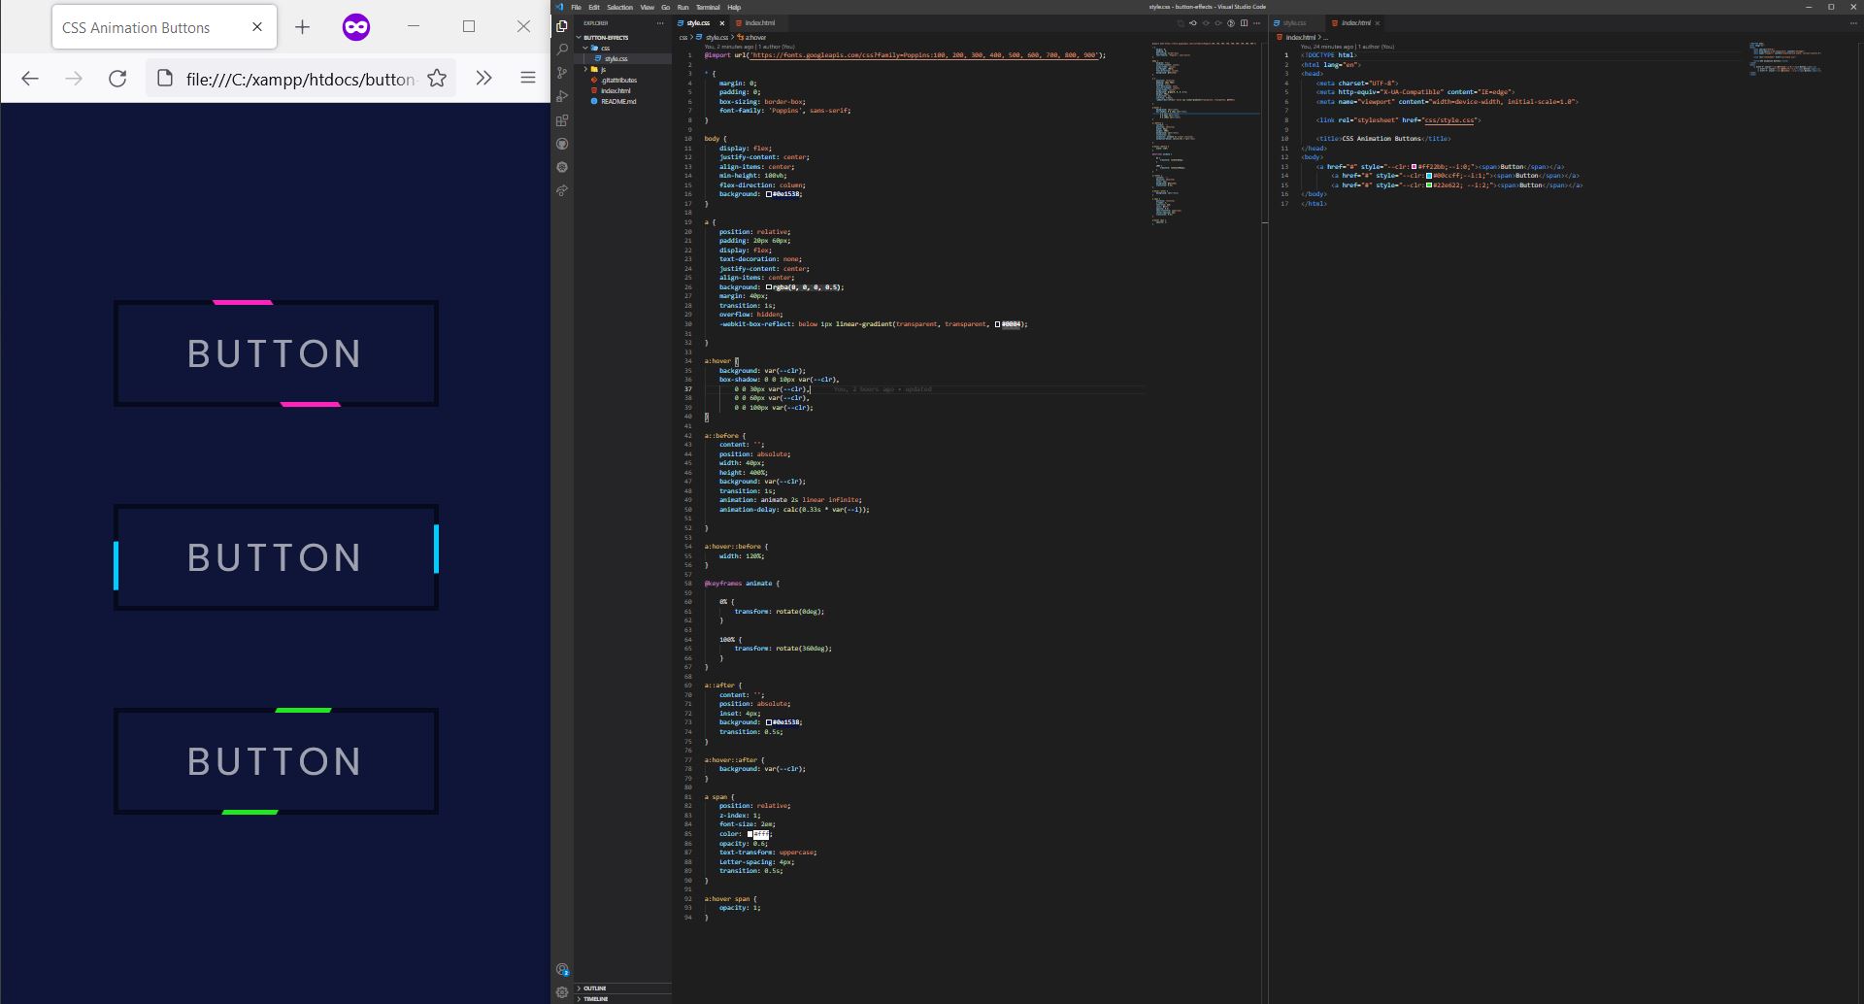Click the cyan-accented BUTTON in browser
This screenshot has height=1004, width=1864.
[x=276, y=557]
